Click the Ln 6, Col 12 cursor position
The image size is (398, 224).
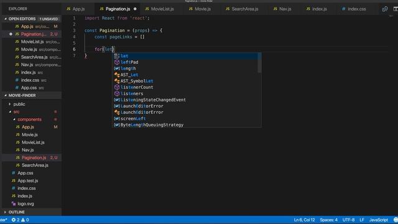pyautogui.click(x=304, y=220)
